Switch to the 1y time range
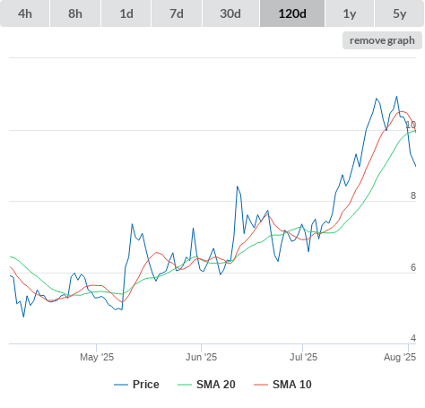This screenshot has width=425, height=408. tap(350, 13)
